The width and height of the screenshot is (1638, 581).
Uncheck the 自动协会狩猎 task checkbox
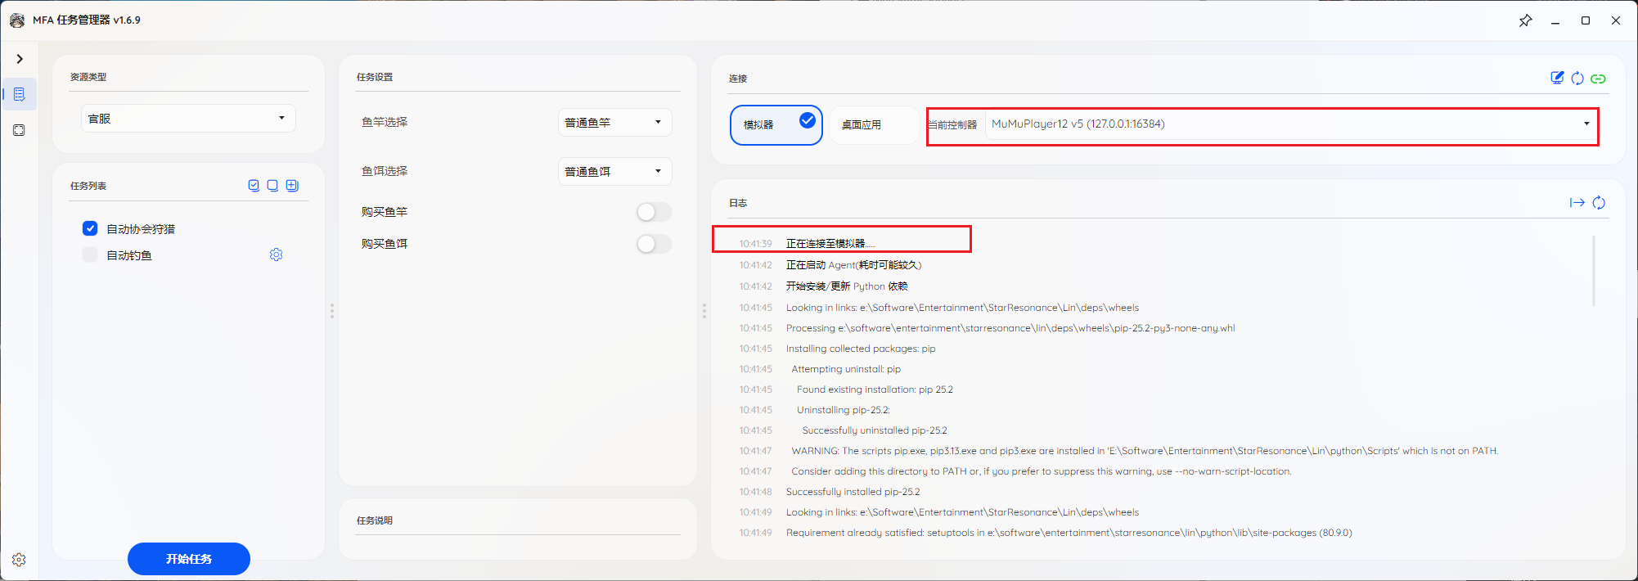(90, 229)
